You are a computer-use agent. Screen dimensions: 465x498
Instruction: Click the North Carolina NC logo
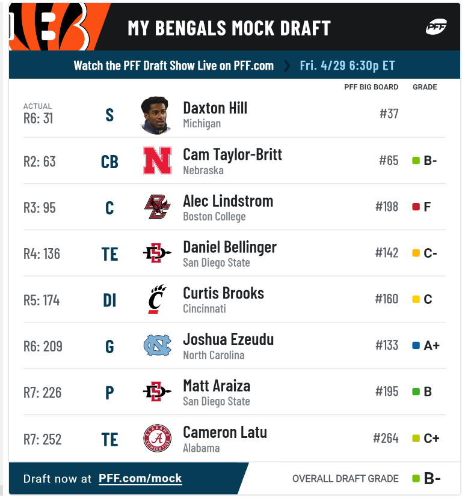pyautogui.click(x=157, y=345)
